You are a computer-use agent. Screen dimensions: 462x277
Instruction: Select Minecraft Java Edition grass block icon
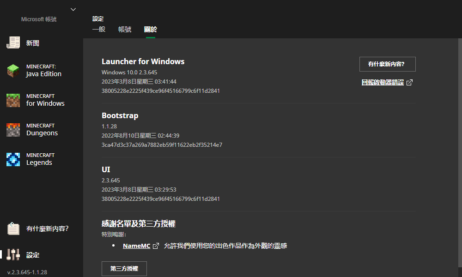[x=13, y=71]
